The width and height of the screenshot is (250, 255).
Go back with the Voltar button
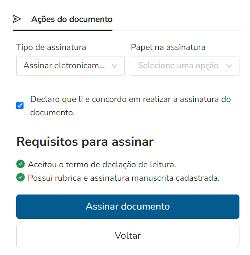(128, 236)
